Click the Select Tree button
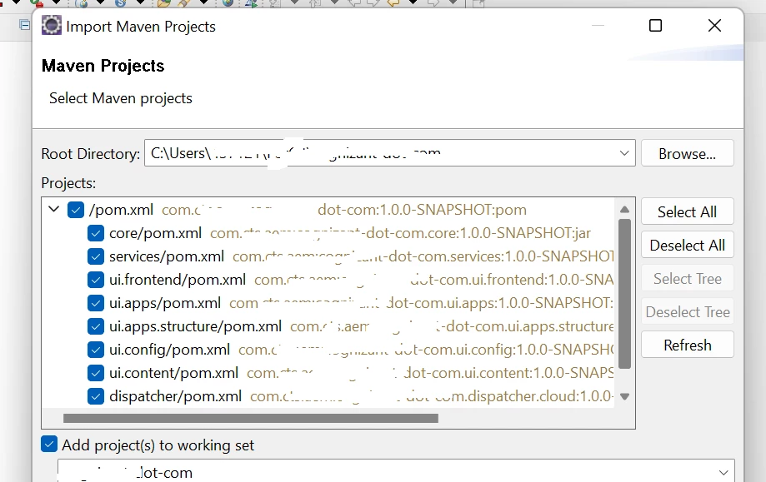766x482 pixels. tap(688, 278)
